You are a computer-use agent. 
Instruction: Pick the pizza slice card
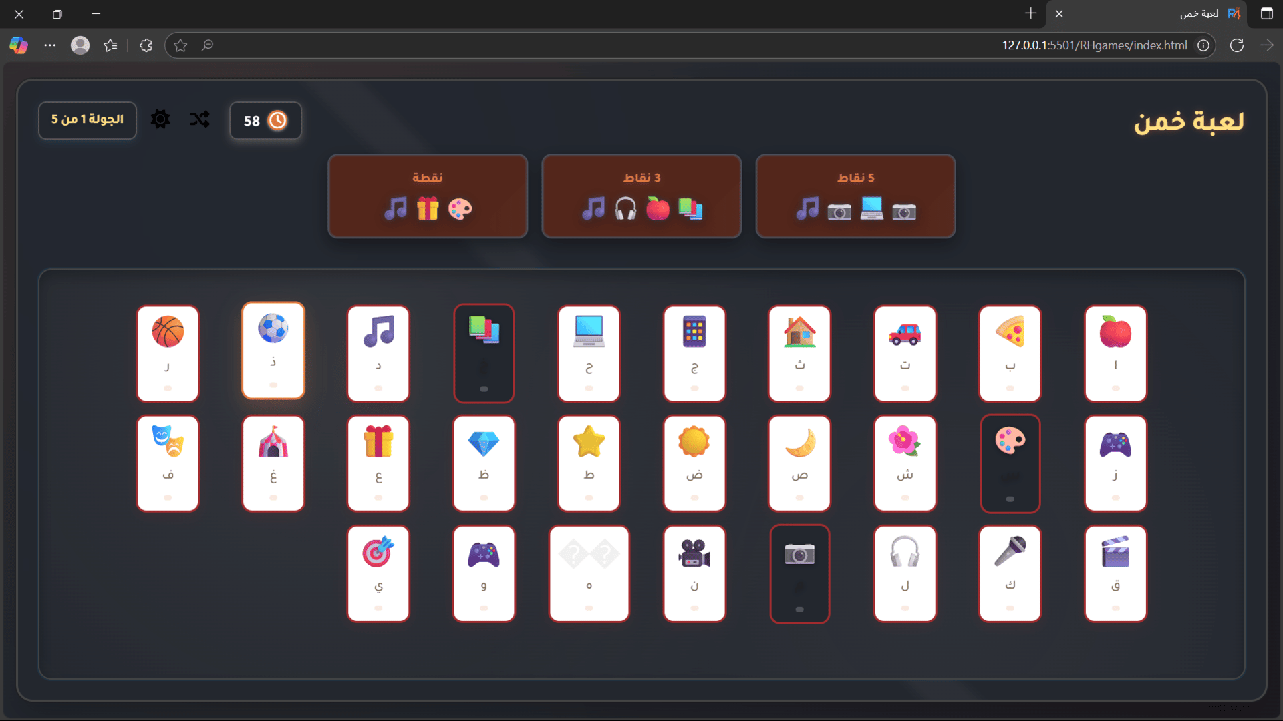(1010, 353)
